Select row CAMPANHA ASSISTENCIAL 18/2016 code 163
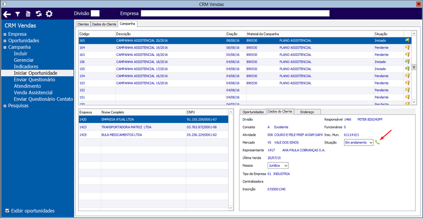 pyautogui.click(x=245, y=55)
